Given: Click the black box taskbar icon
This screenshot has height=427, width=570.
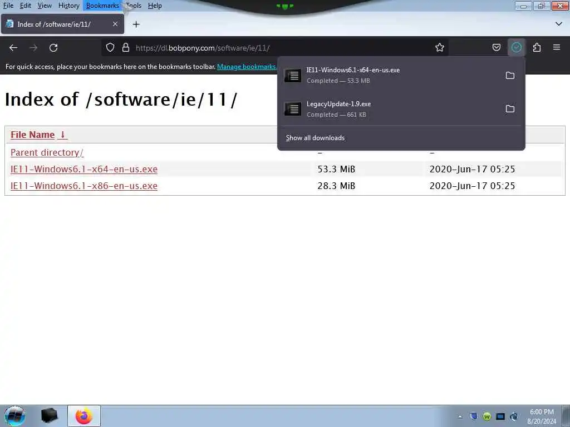Looking at the screenshot, I should [x=49, y=416].
